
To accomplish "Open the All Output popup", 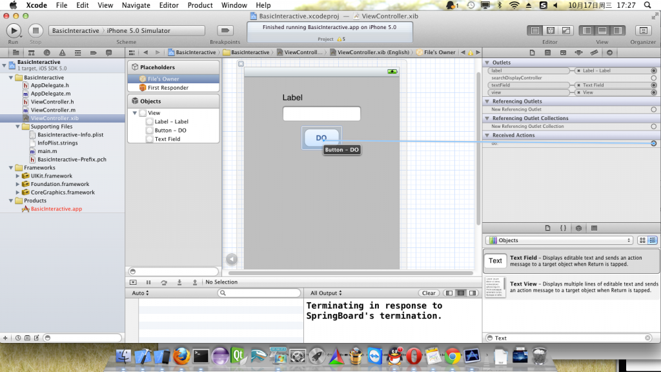I will 326,293.
